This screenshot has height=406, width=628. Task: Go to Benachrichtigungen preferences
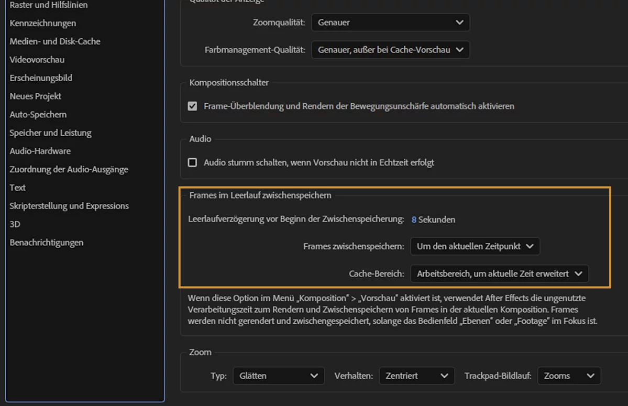[47, 243]
